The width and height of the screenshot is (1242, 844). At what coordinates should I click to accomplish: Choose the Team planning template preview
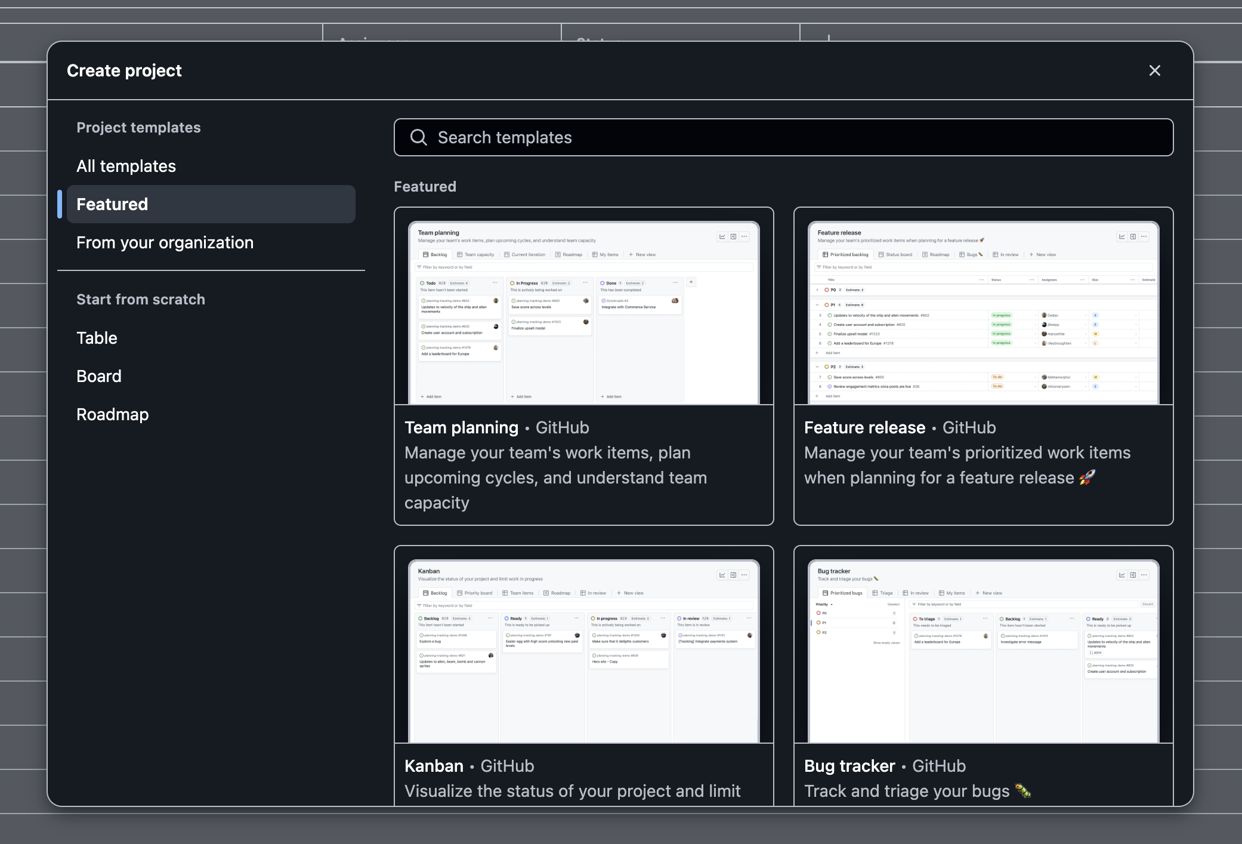tap(583, 313)
